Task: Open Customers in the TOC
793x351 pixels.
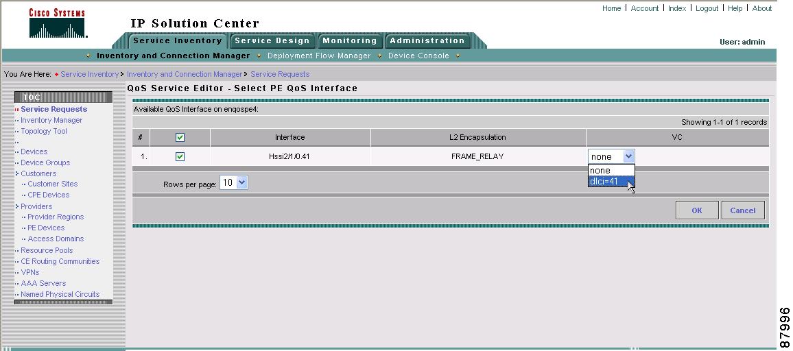Action: tap(38, 173)
